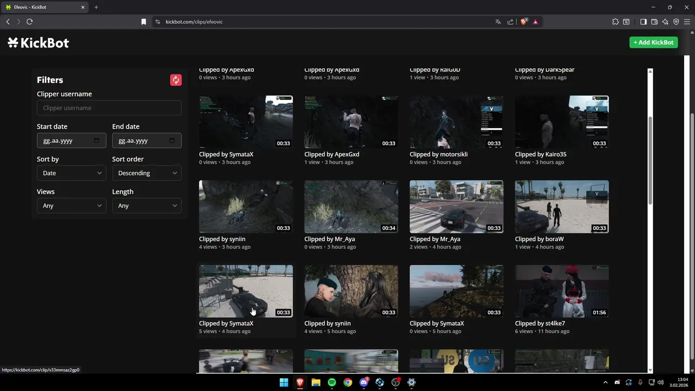Open File Explorer from taskbar
Screen dimensions: 695x391
(x=316, y=382)
